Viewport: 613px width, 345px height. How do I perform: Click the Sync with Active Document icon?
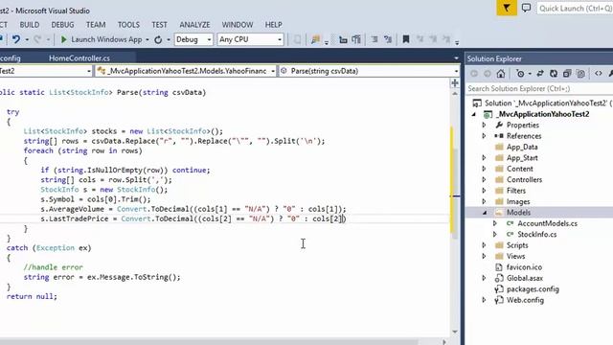coord(540,73)
